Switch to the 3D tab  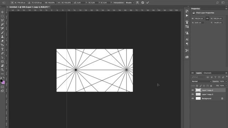pos(192,73)
